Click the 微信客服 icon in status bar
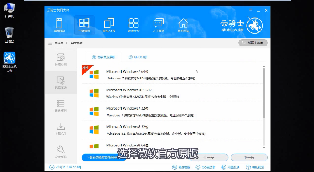Image resolution: width=314 pixels, height=172 pixels. click(181, 167)
